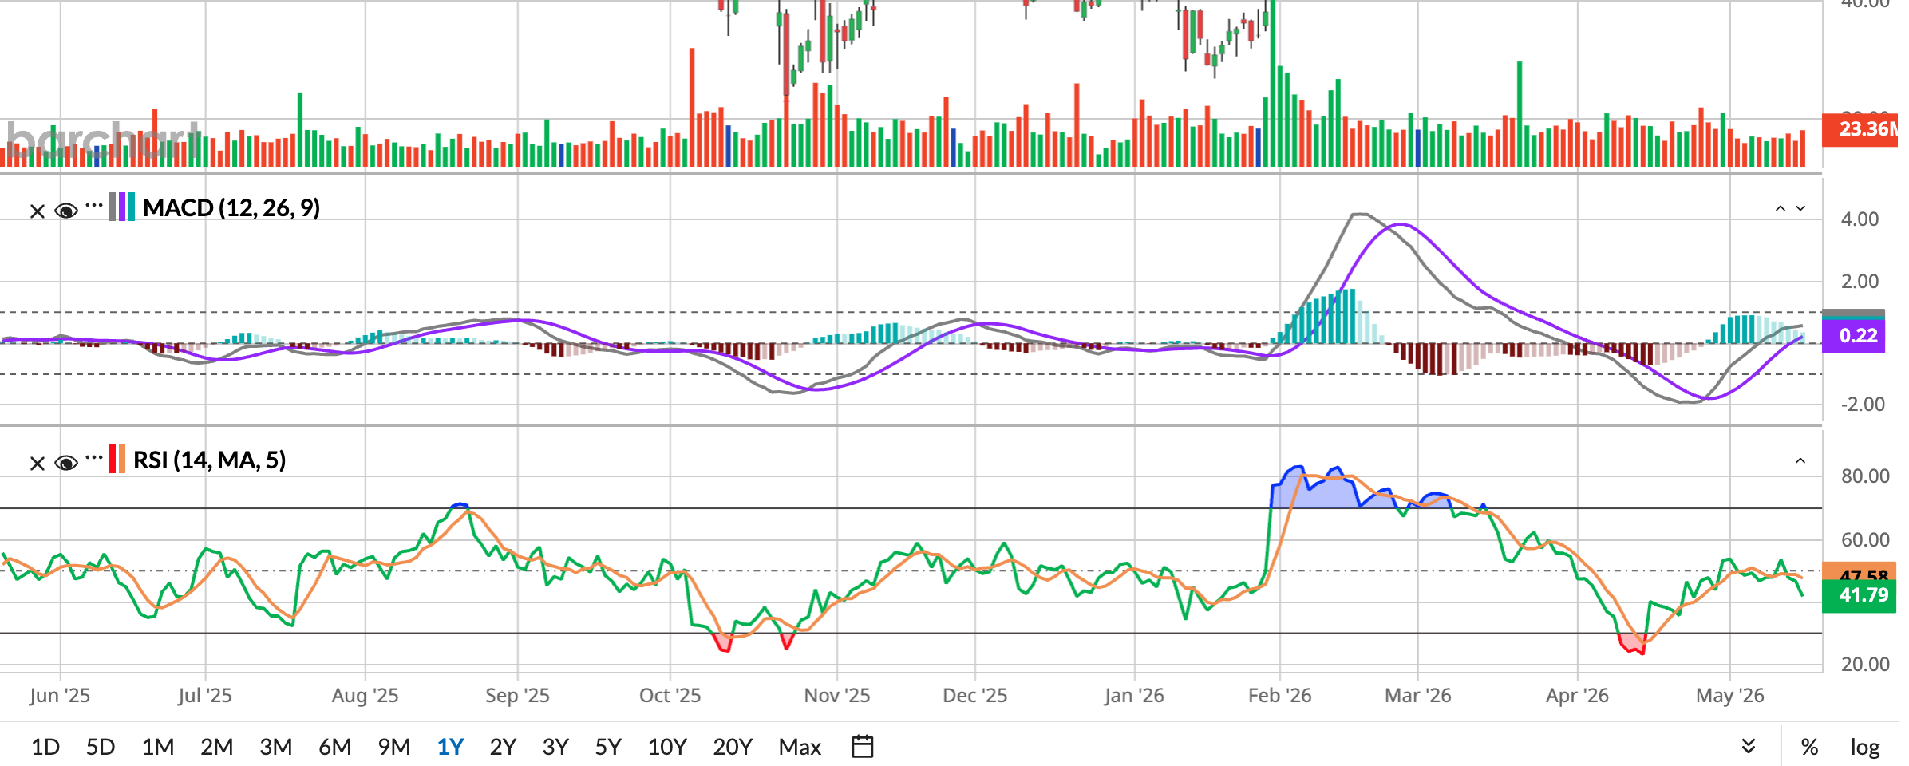
Task: Set chart range to 1D
Action: pos(45,748)
